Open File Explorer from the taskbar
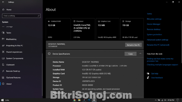This screenshot has width=182, height=102. pyautogui.click(x=79, y=100)
